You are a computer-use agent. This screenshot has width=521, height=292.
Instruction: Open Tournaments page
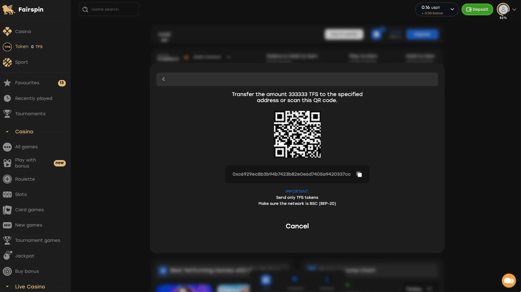point(30,114)
